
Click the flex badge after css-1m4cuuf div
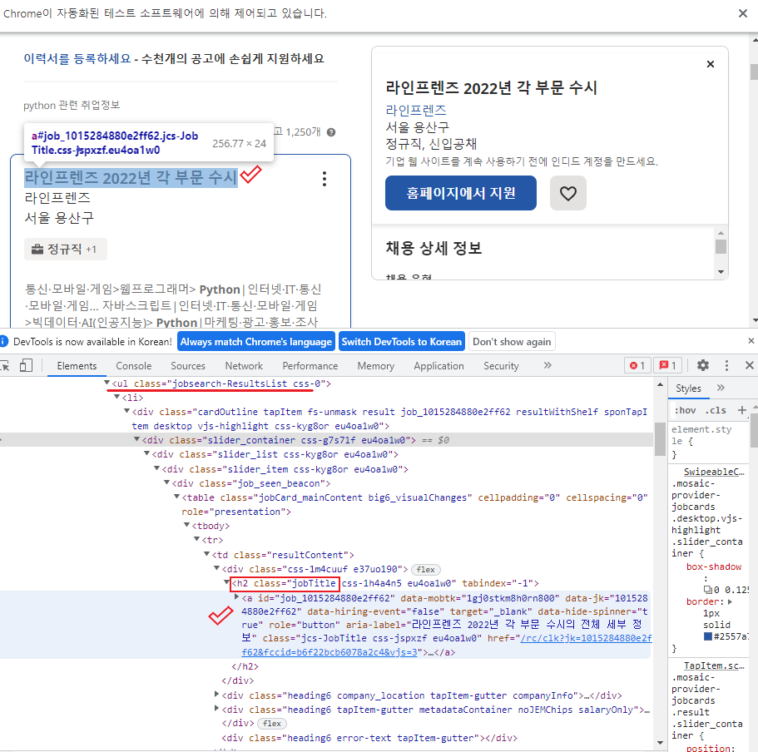point(426,569)
